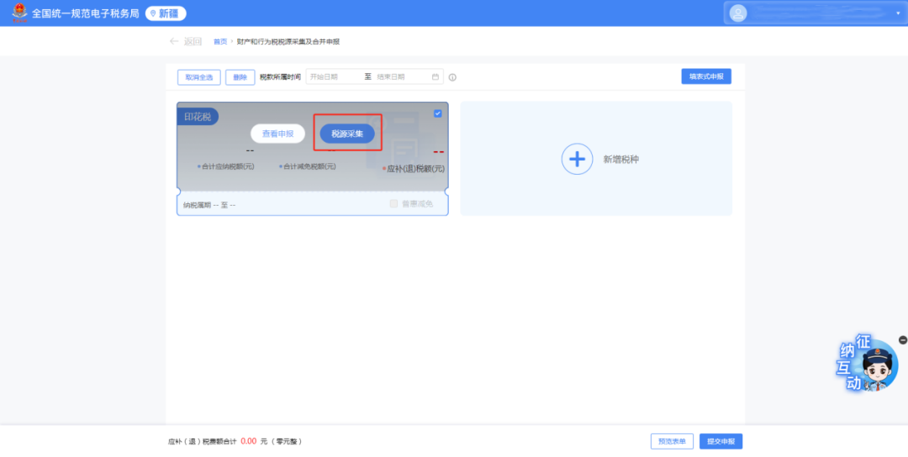Click the 0.00 total tax amount
Screen dimensions: 908x457
(x=248, y=441)
